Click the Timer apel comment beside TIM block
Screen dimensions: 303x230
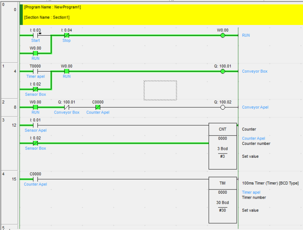click(251, 192)
